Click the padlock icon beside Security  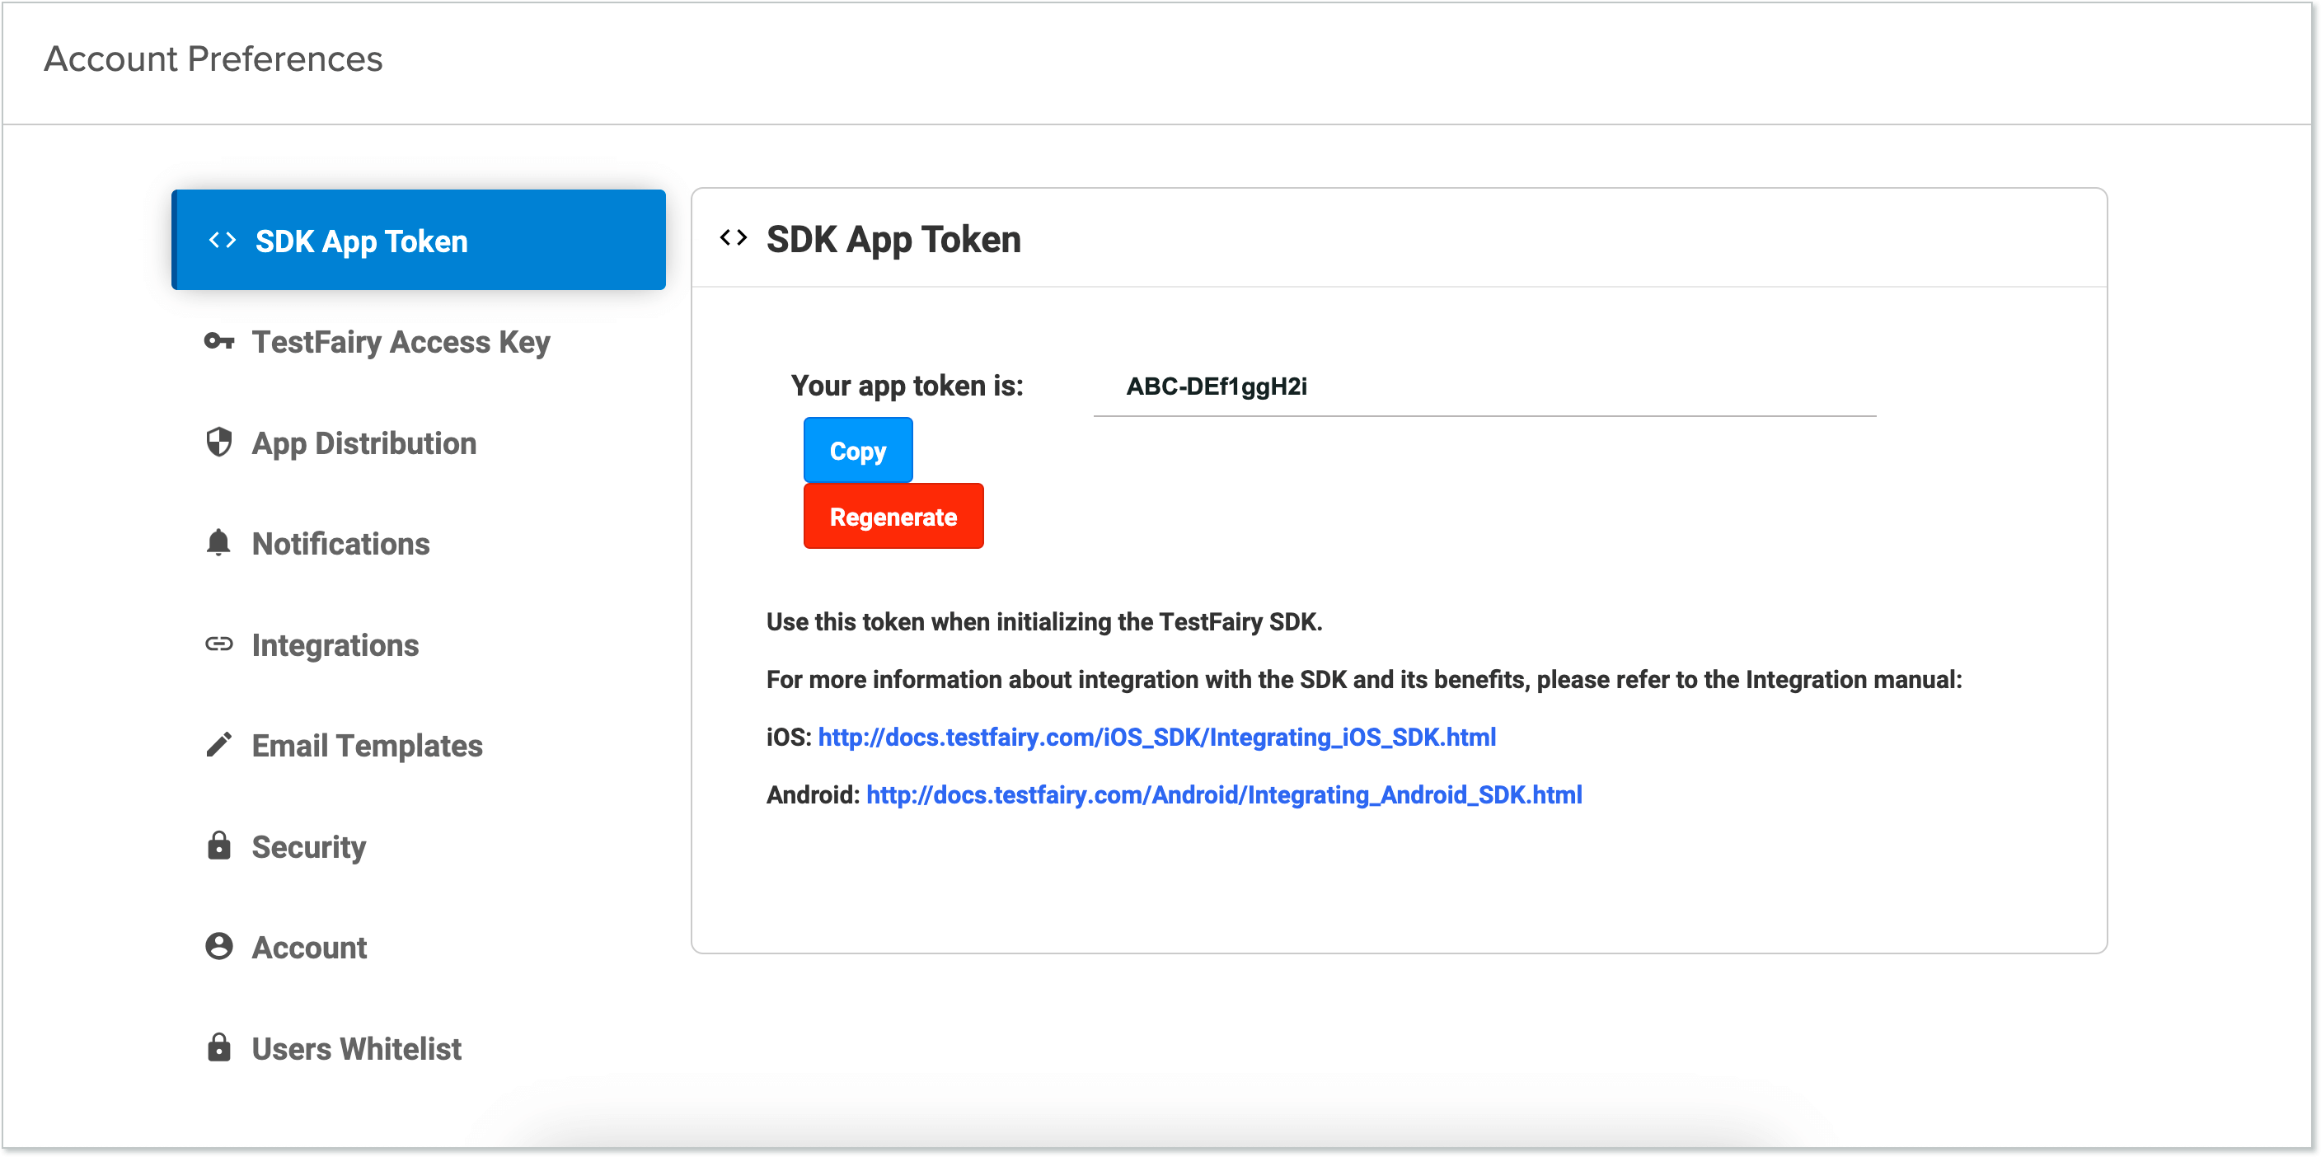[x=219, y=846]
